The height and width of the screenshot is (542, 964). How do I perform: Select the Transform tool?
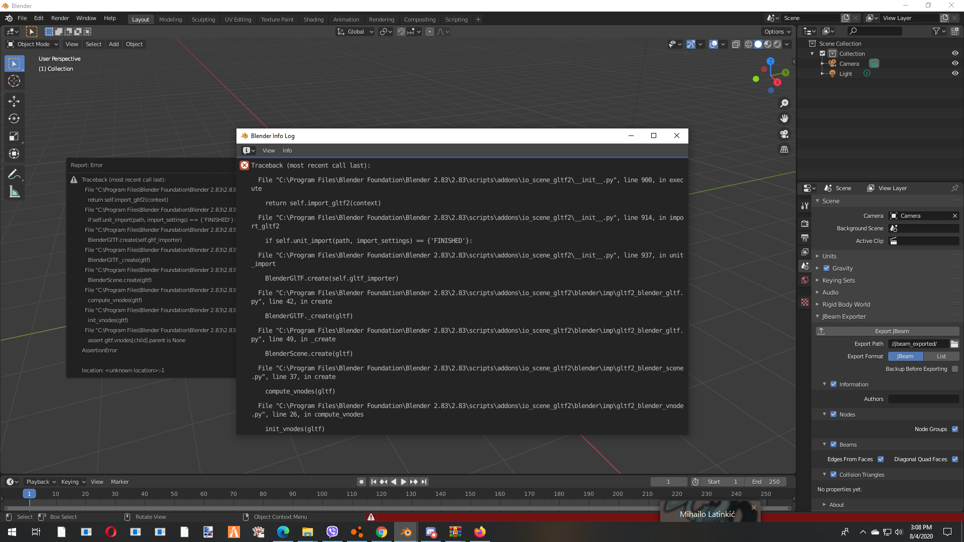click(x=14, y=154)
